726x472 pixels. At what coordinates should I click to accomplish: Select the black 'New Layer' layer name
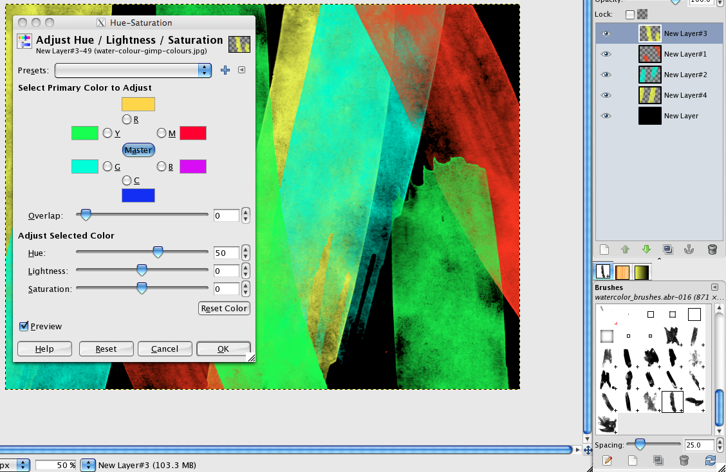point(681,116)
